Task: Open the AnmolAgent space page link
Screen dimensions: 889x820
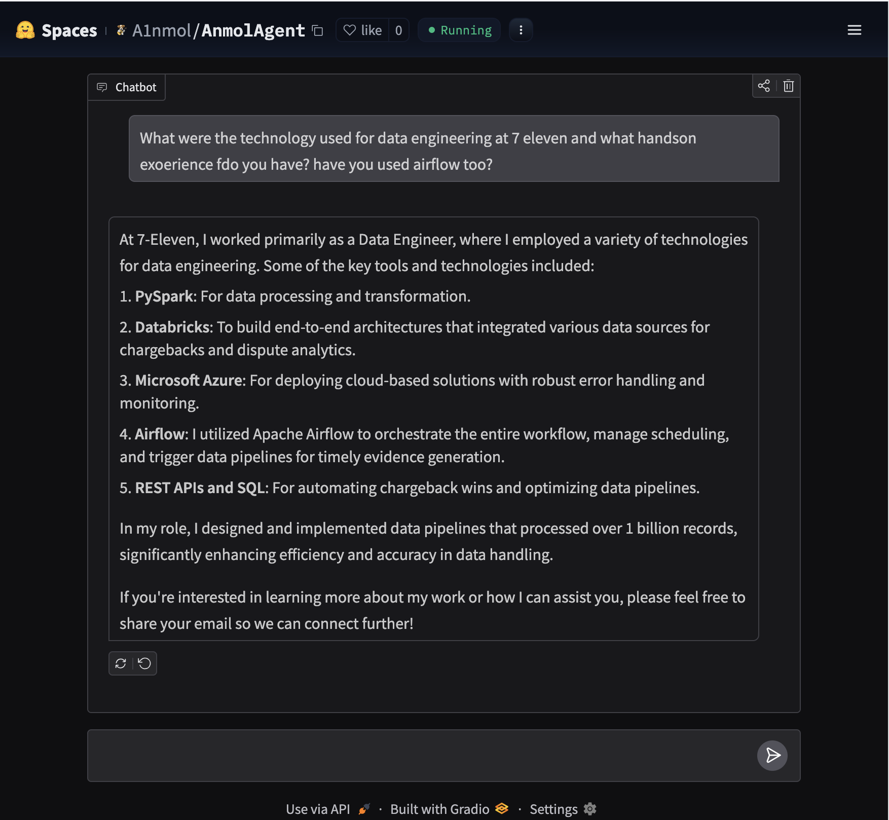Action: point(253,30)
